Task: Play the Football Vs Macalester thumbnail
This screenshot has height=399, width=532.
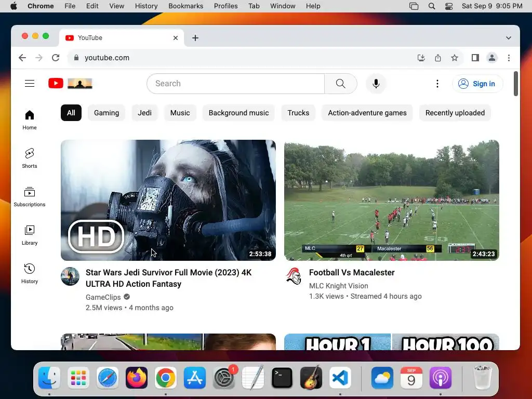Action: pos(392,200)
